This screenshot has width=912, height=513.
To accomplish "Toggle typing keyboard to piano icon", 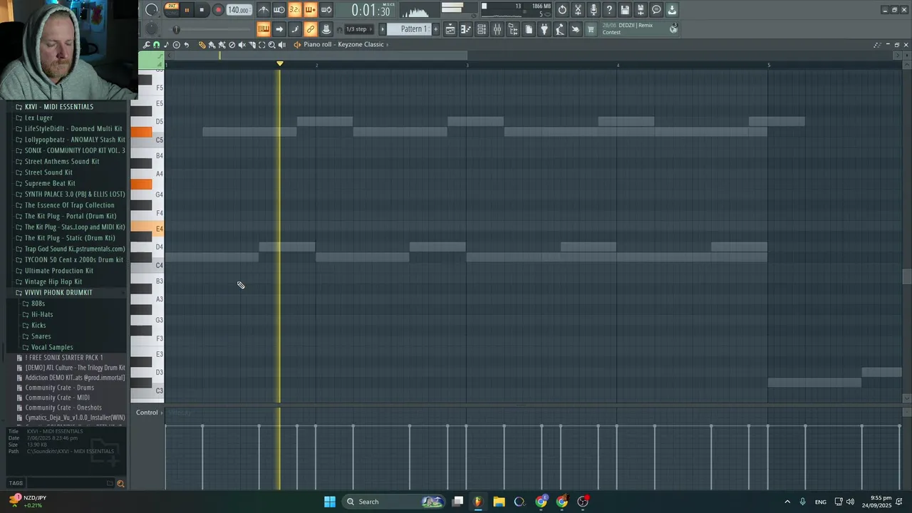I will point(264,29).
